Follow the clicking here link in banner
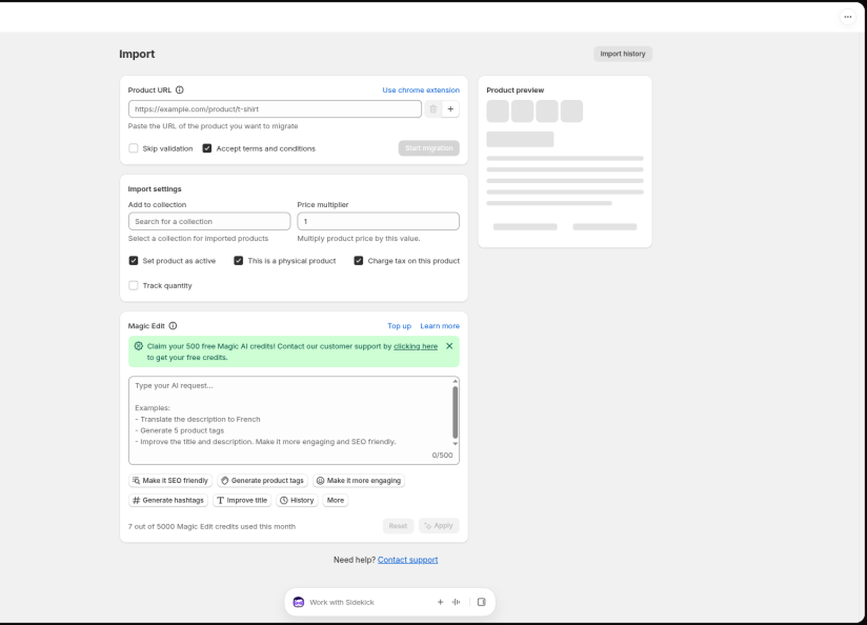 416,346
